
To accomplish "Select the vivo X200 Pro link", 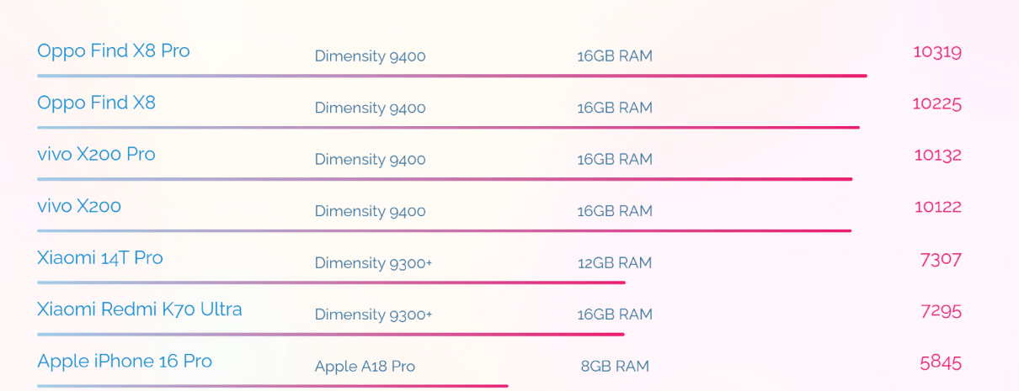I will tap(96, 155).
